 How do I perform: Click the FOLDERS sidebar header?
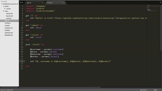tap(4, 2)
